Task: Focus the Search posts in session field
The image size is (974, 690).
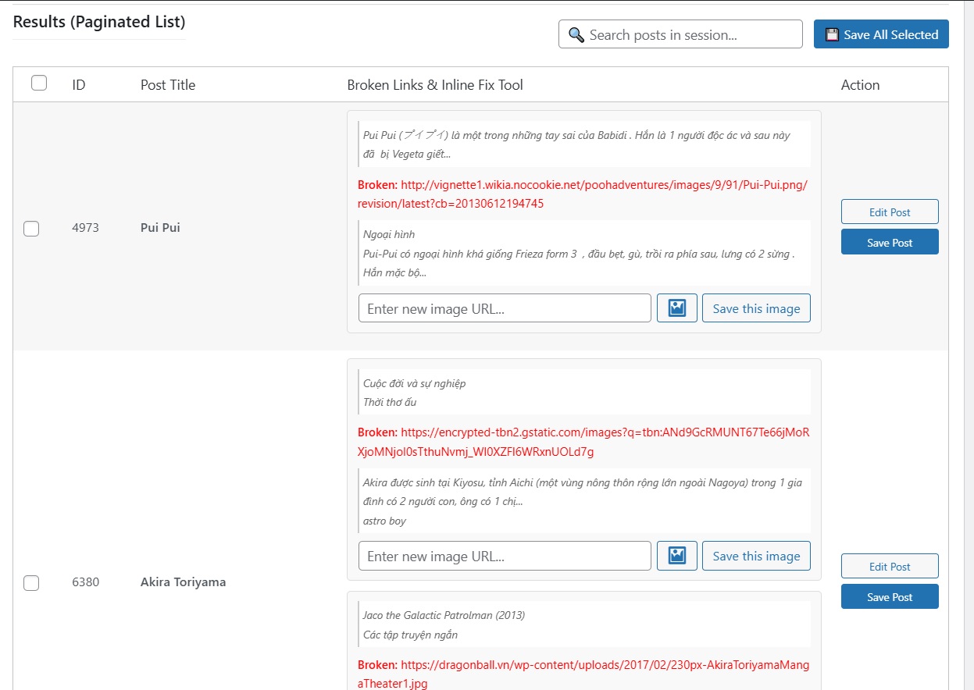Action: coord(680,34)
